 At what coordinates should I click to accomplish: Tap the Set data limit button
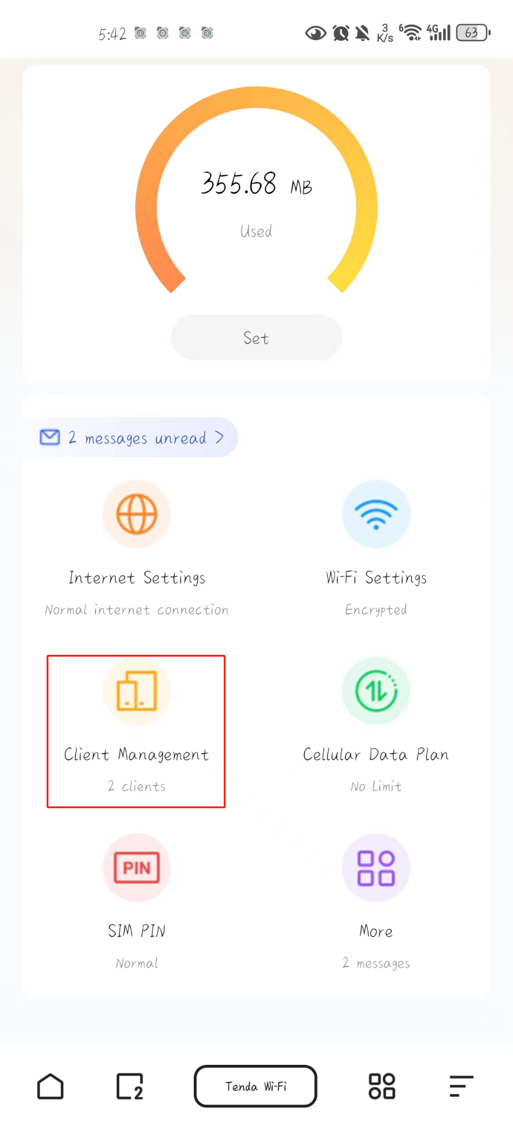256,338
